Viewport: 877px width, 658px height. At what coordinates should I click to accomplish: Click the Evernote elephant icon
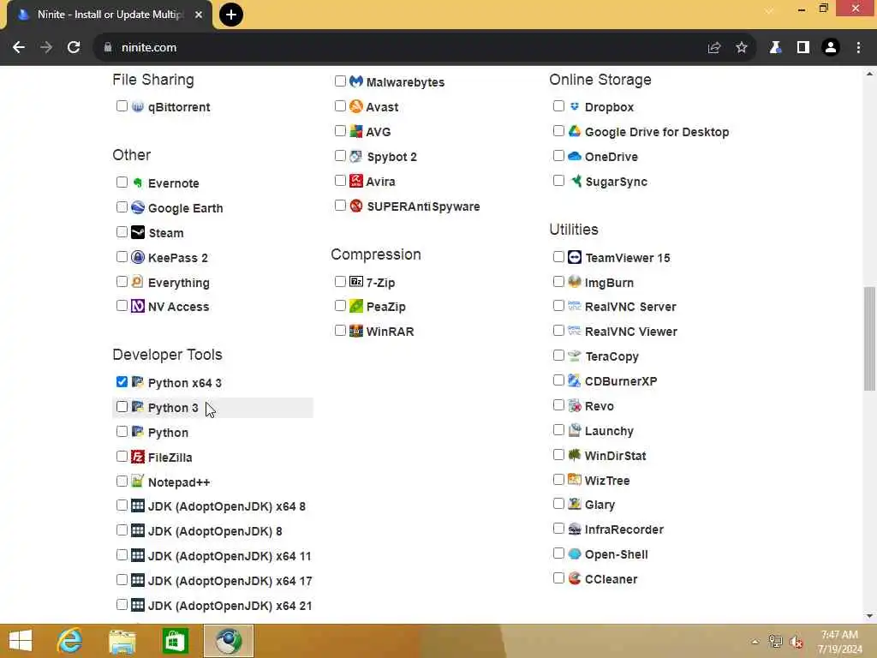tap(138, 182)
